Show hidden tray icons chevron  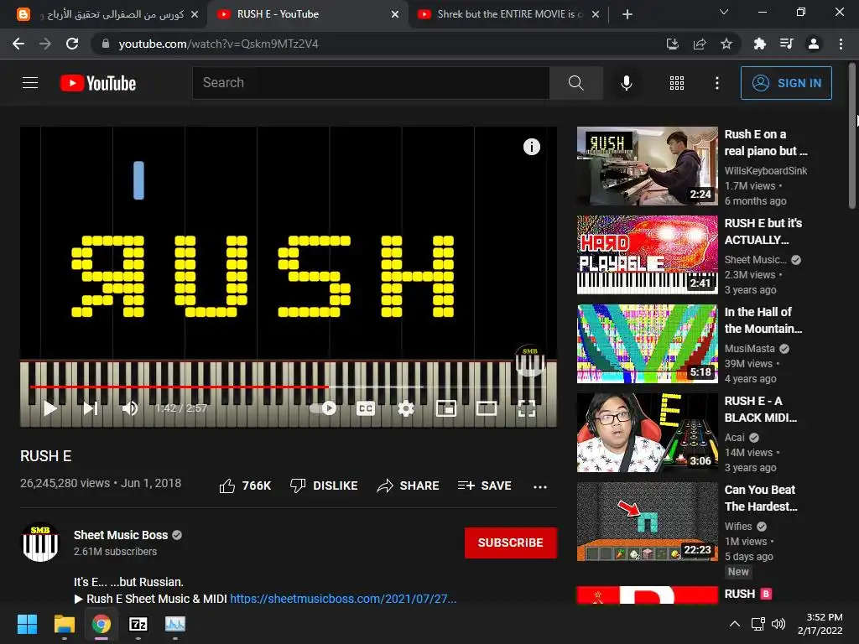[735, 624]
